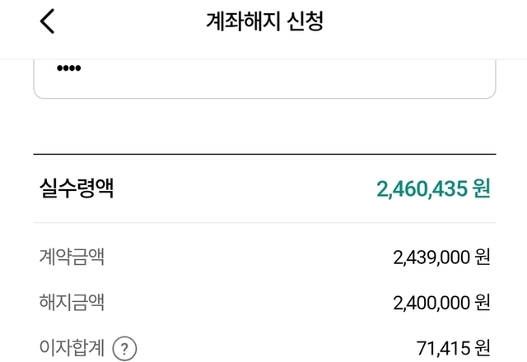
Task: Tap the 원 unit after 71,415
Action: [483, 348]
